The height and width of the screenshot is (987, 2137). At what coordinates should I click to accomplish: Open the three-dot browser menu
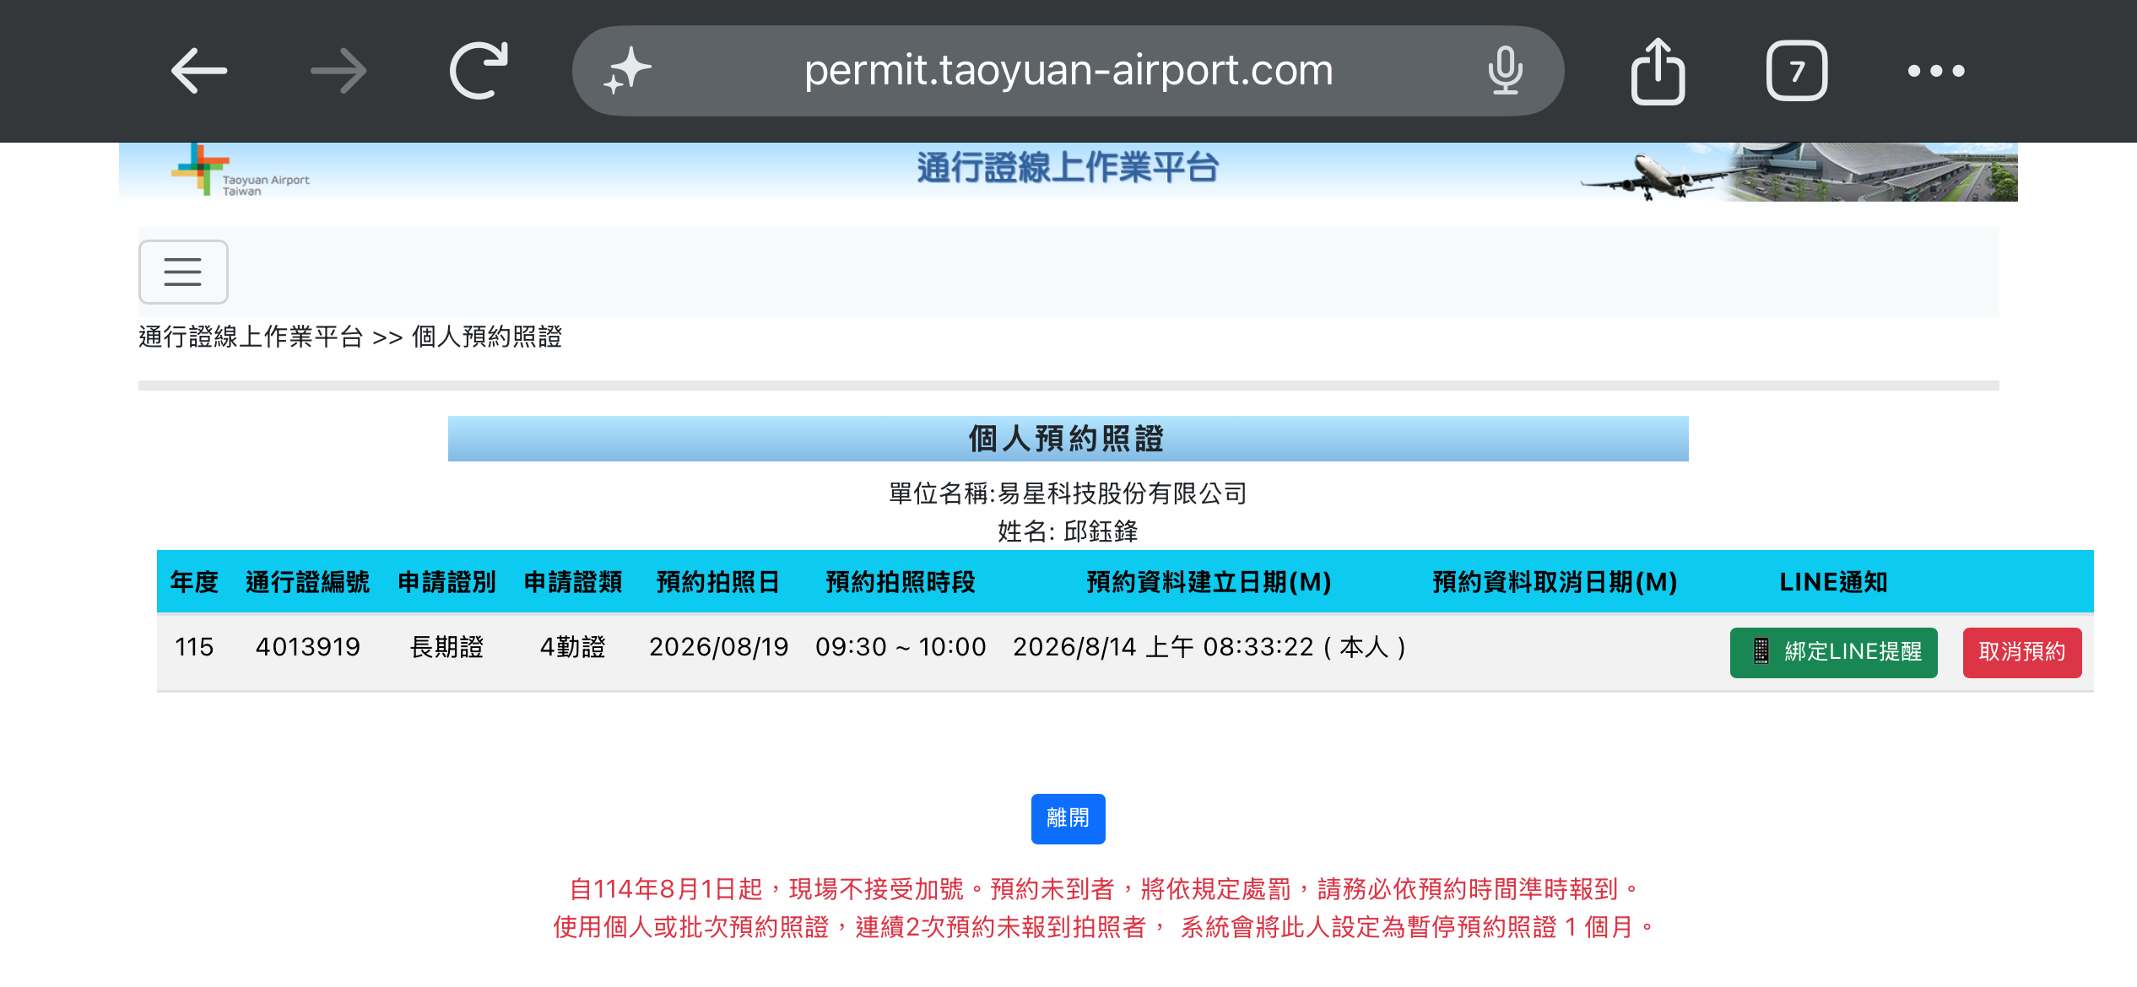(x=1936, y=71)
